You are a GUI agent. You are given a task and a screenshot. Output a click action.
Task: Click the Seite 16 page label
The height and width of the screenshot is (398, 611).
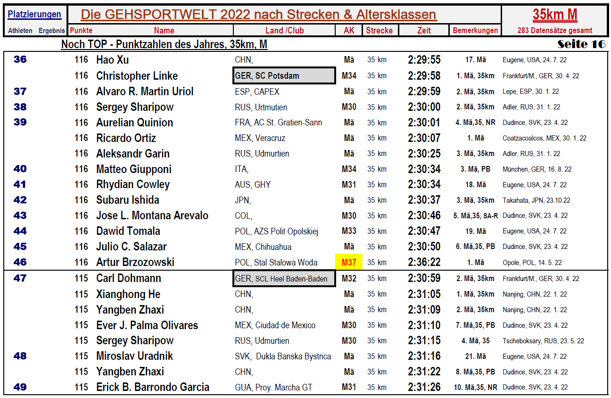tap(581, 44)
